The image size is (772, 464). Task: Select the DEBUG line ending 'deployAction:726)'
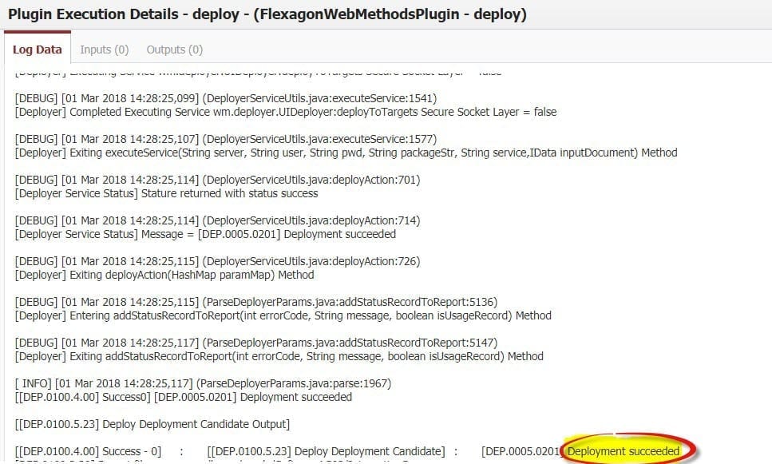218,261
